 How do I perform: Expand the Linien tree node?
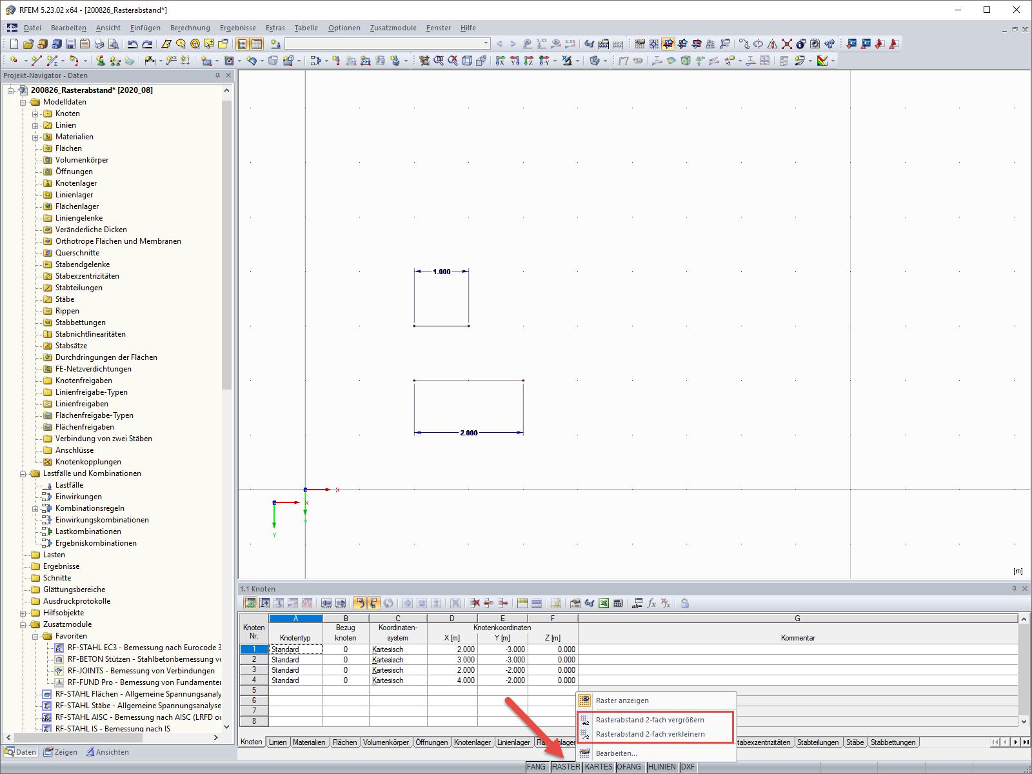(x=35, y=125)
